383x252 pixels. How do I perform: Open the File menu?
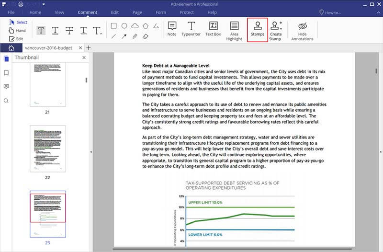coord(11,12)
